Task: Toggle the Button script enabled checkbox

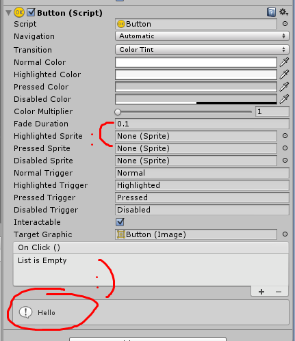Action: (x=31, y=12)
